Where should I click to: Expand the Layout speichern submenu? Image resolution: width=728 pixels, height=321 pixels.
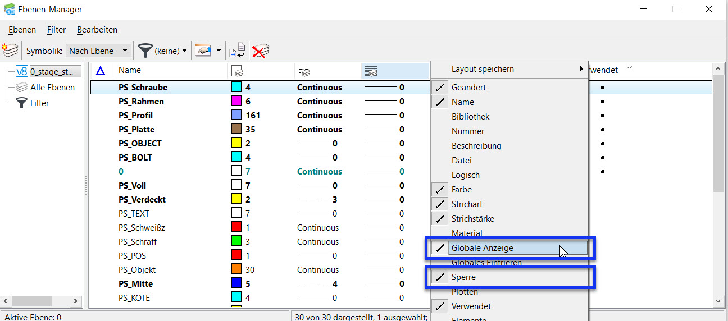[581, 69]
